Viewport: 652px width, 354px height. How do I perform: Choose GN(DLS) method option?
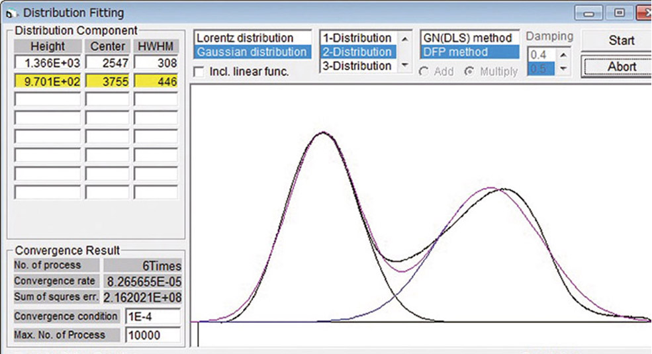(470, 38)
